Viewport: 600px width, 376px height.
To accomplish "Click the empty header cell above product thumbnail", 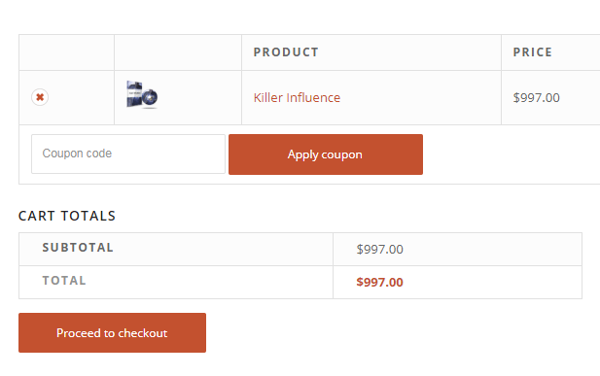I will click(178, 52).
